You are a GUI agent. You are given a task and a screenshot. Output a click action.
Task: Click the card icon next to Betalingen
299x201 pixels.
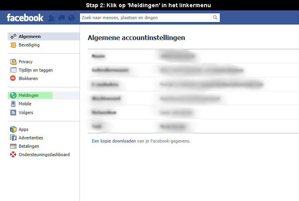coord(13,146)
